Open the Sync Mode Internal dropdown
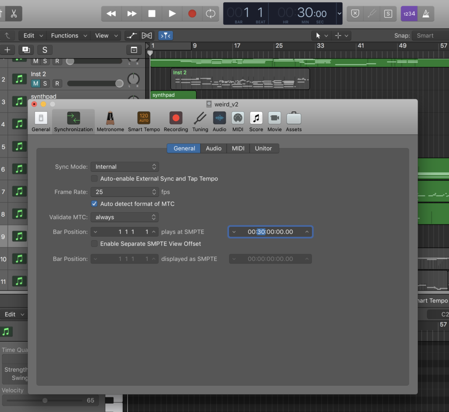449x412 pixels. tap(125, 167)
